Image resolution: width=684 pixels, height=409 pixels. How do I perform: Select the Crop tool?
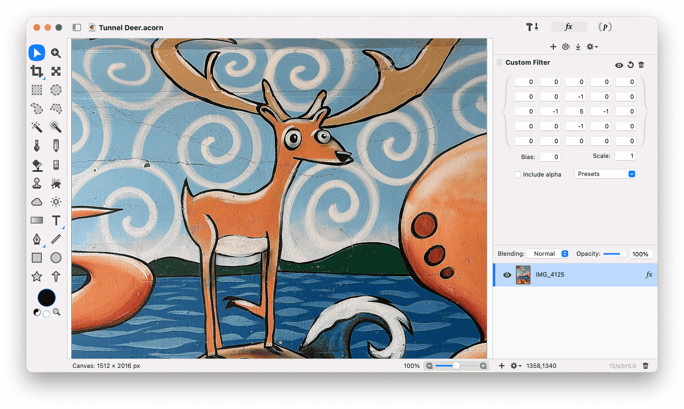pyautogui.click(x=37, y=72)
